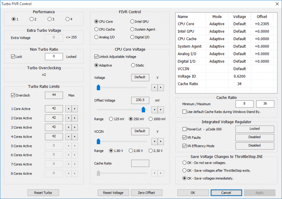
Task: Click the Cancel button
Action: coord(226,193)
